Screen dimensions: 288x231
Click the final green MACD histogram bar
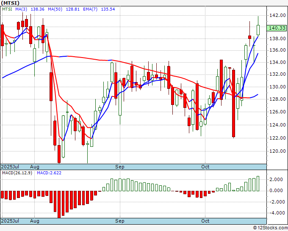click(x=258, y=184)
